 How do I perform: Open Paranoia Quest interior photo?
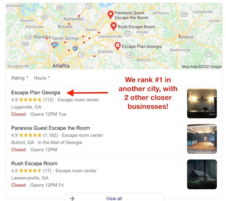202,139
